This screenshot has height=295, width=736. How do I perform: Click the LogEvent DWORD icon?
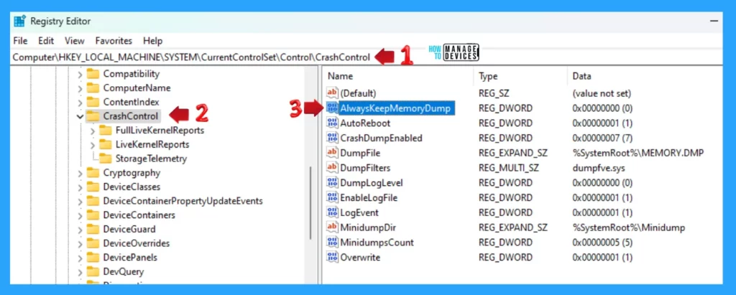tap(332, 212)
